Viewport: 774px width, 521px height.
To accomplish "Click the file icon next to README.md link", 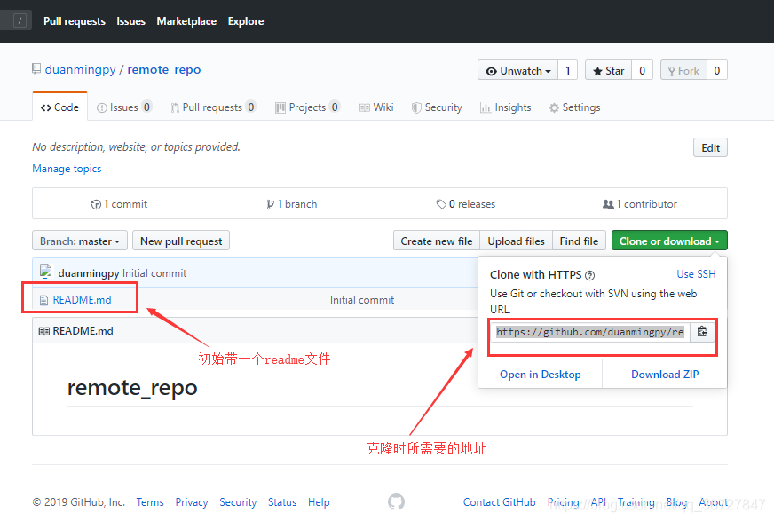I will (43, 300).
